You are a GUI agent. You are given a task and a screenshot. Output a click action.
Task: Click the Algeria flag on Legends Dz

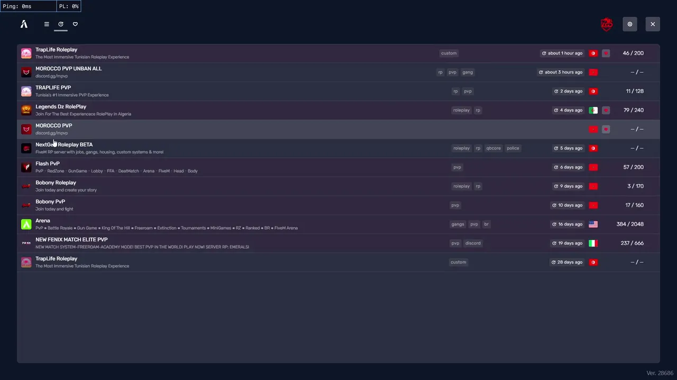point(593,110)
